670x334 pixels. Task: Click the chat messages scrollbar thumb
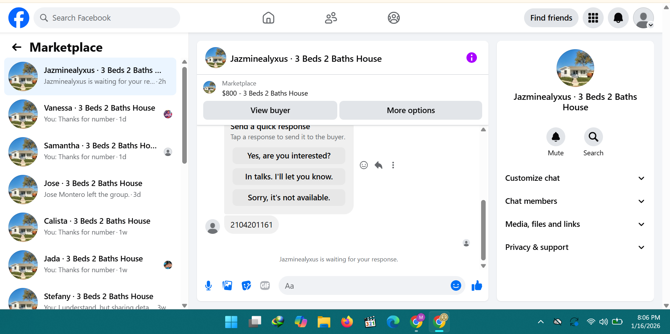tap(483, 230)
